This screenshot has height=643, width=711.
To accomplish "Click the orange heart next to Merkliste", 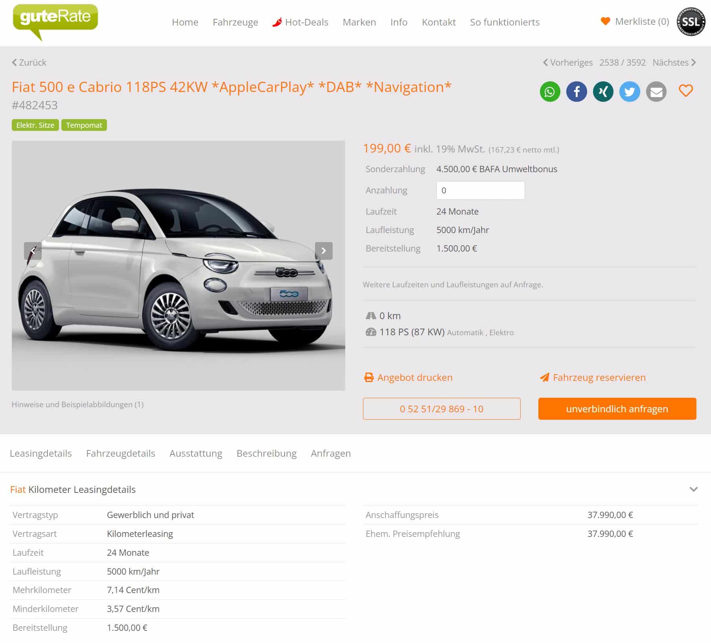I will pyautogui.click(x=606, y=21).
